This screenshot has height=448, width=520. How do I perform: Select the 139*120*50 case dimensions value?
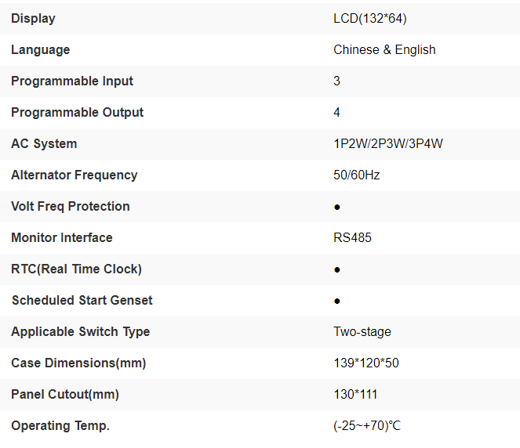[366, 363]
